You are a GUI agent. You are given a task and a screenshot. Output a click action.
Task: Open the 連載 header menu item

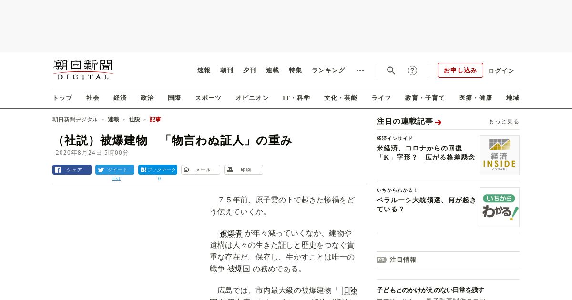[x=273, y=70]
